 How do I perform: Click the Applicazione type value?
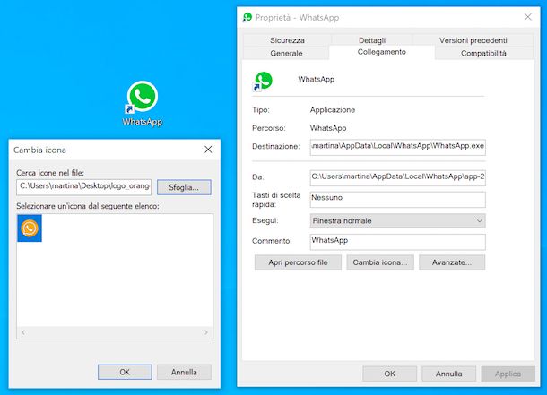[x=333, y=109]
